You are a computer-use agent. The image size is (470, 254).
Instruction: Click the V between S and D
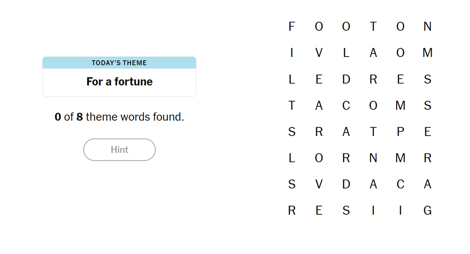pos(319,184)
